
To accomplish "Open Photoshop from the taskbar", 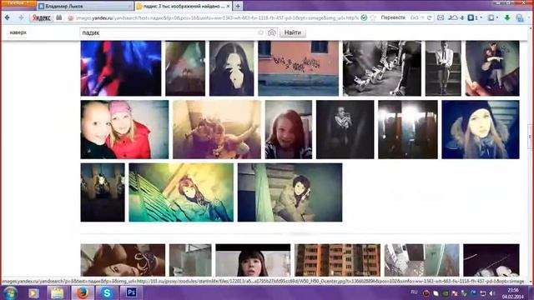I will point(131,292).
